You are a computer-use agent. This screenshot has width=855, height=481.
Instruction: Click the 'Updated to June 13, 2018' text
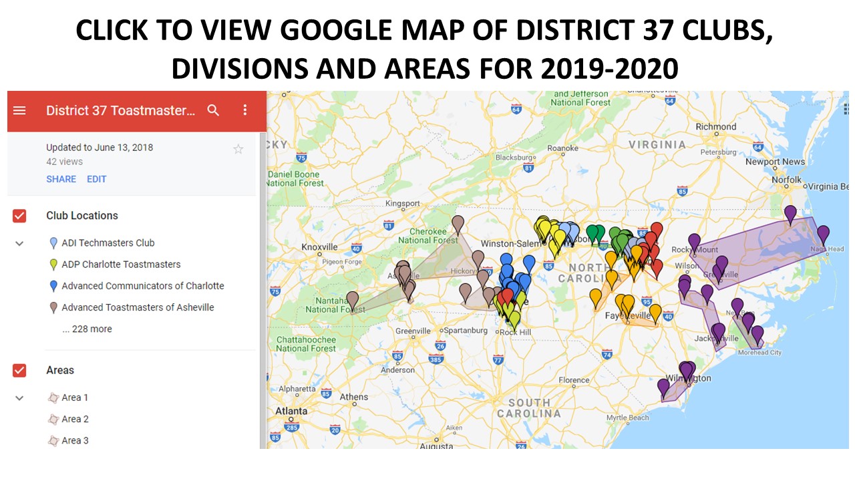(100, 148)
